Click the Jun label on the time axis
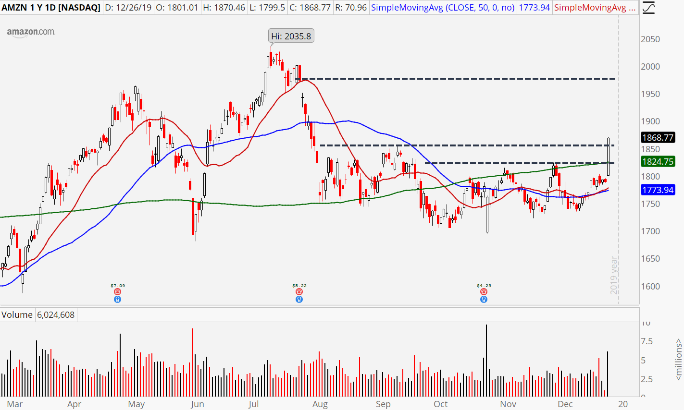The width and height of the screenshot is (684, 410). (x=197, y=404)
